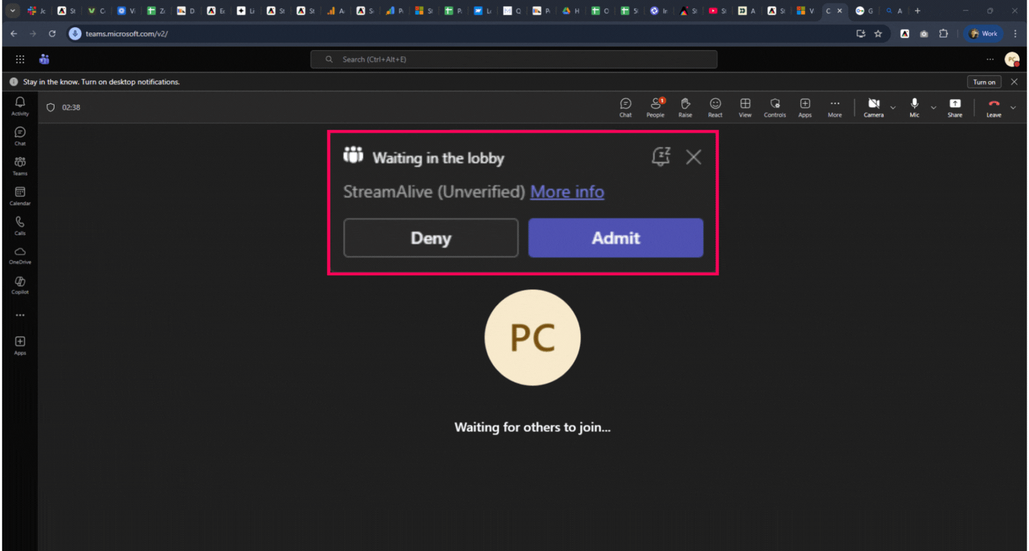Share your screen
This screenshot has width=1029, height=551.
click(955, 107)
